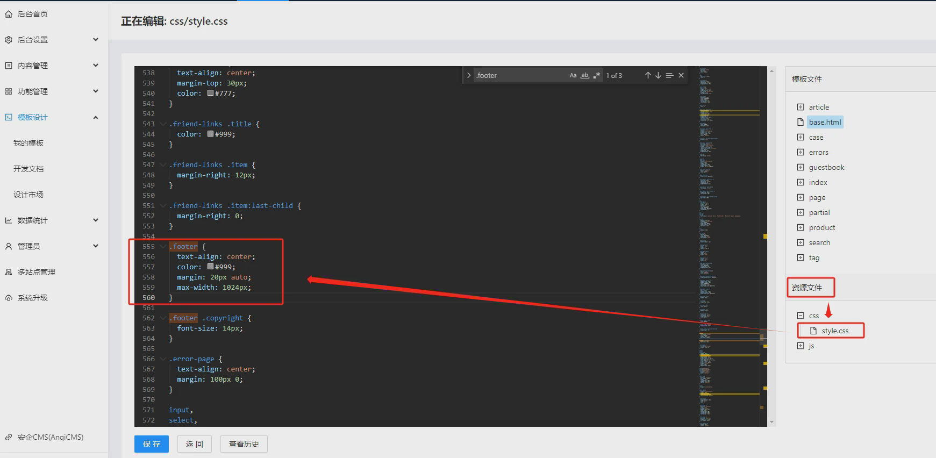This screenshot has height=458, width=936.
Task: Toggle regular expression search option
Action: (x=597, y=75)
